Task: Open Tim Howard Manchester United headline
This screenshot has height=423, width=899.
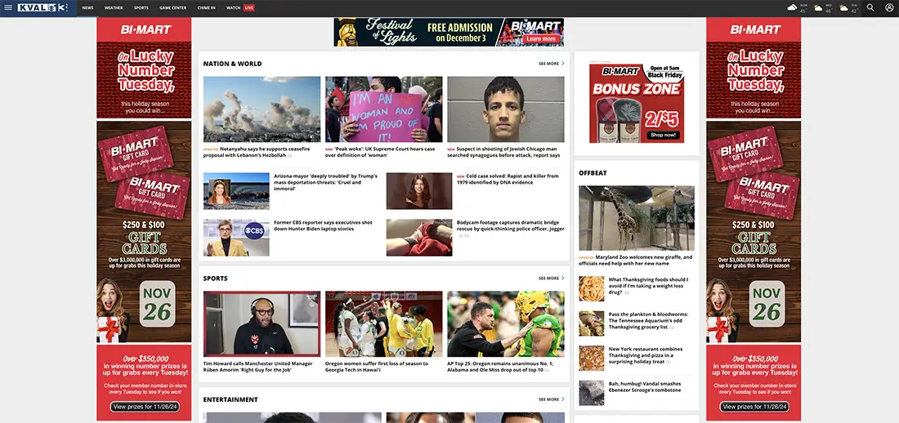Action: (x=258, y=367)
